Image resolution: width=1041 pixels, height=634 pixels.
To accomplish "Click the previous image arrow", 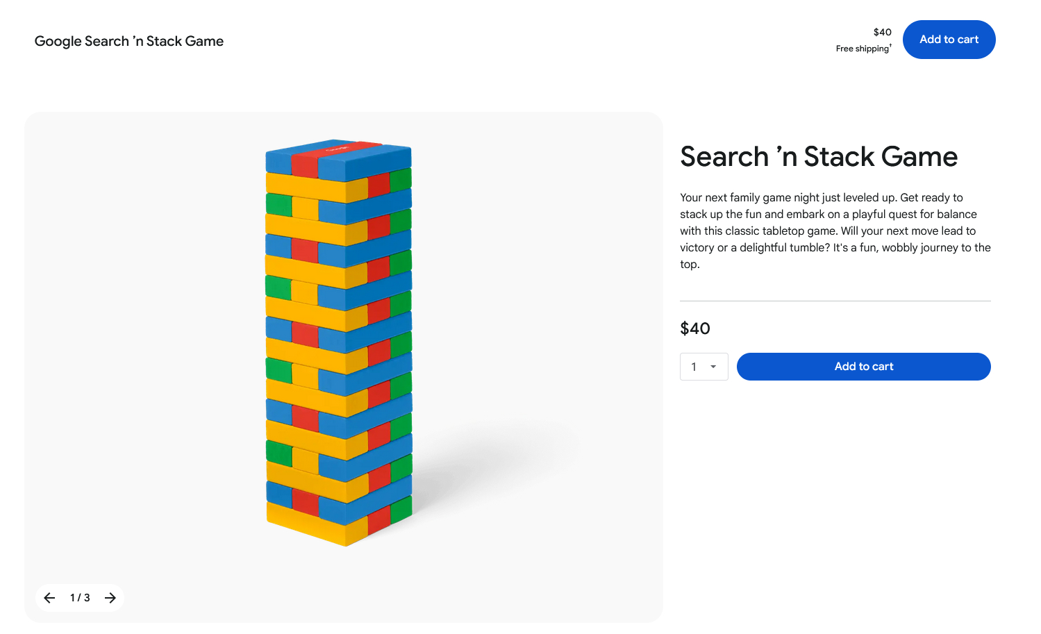I will click(x=49, y=598).
